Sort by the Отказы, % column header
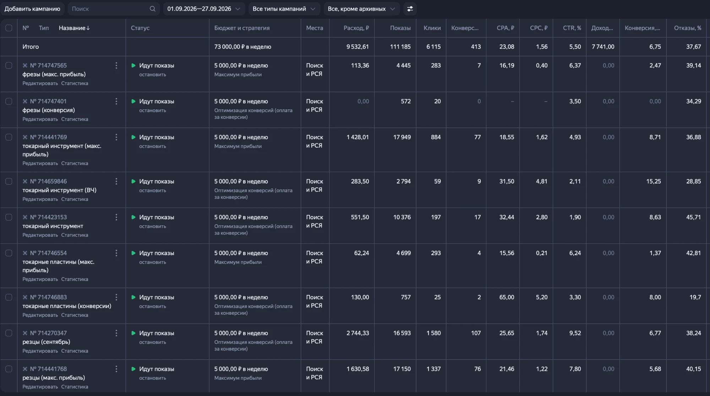This screenshot has height=396, width=710. (x=688, y=28)
